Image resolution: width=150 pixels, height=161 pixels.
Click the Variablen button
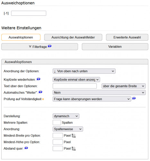[x=115, y=47]
